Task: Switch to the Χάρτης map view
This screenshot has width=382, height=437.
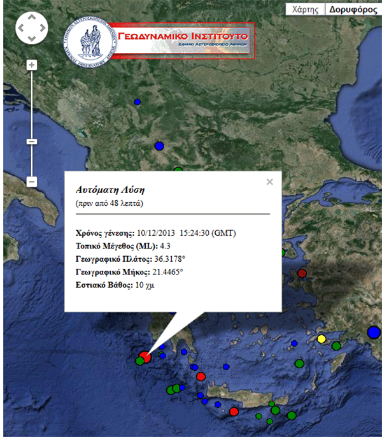Action: [305, 10]
